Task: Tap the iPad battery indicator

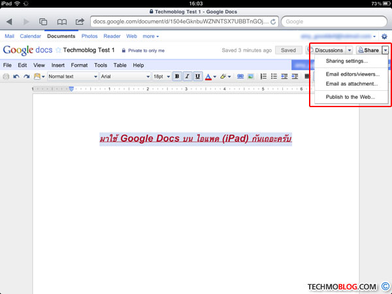Action: tap(387, 3)
